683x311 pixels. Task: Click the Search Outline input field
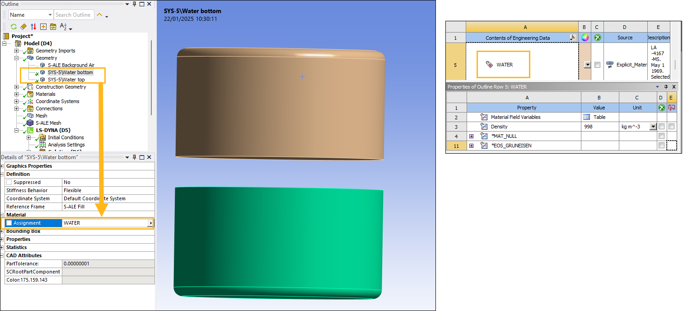pyautogui.click(x=74, y=15)
